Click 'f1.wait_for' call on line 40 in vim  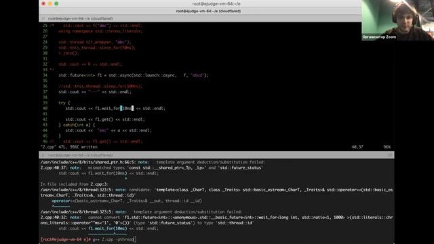coord(107,108)
